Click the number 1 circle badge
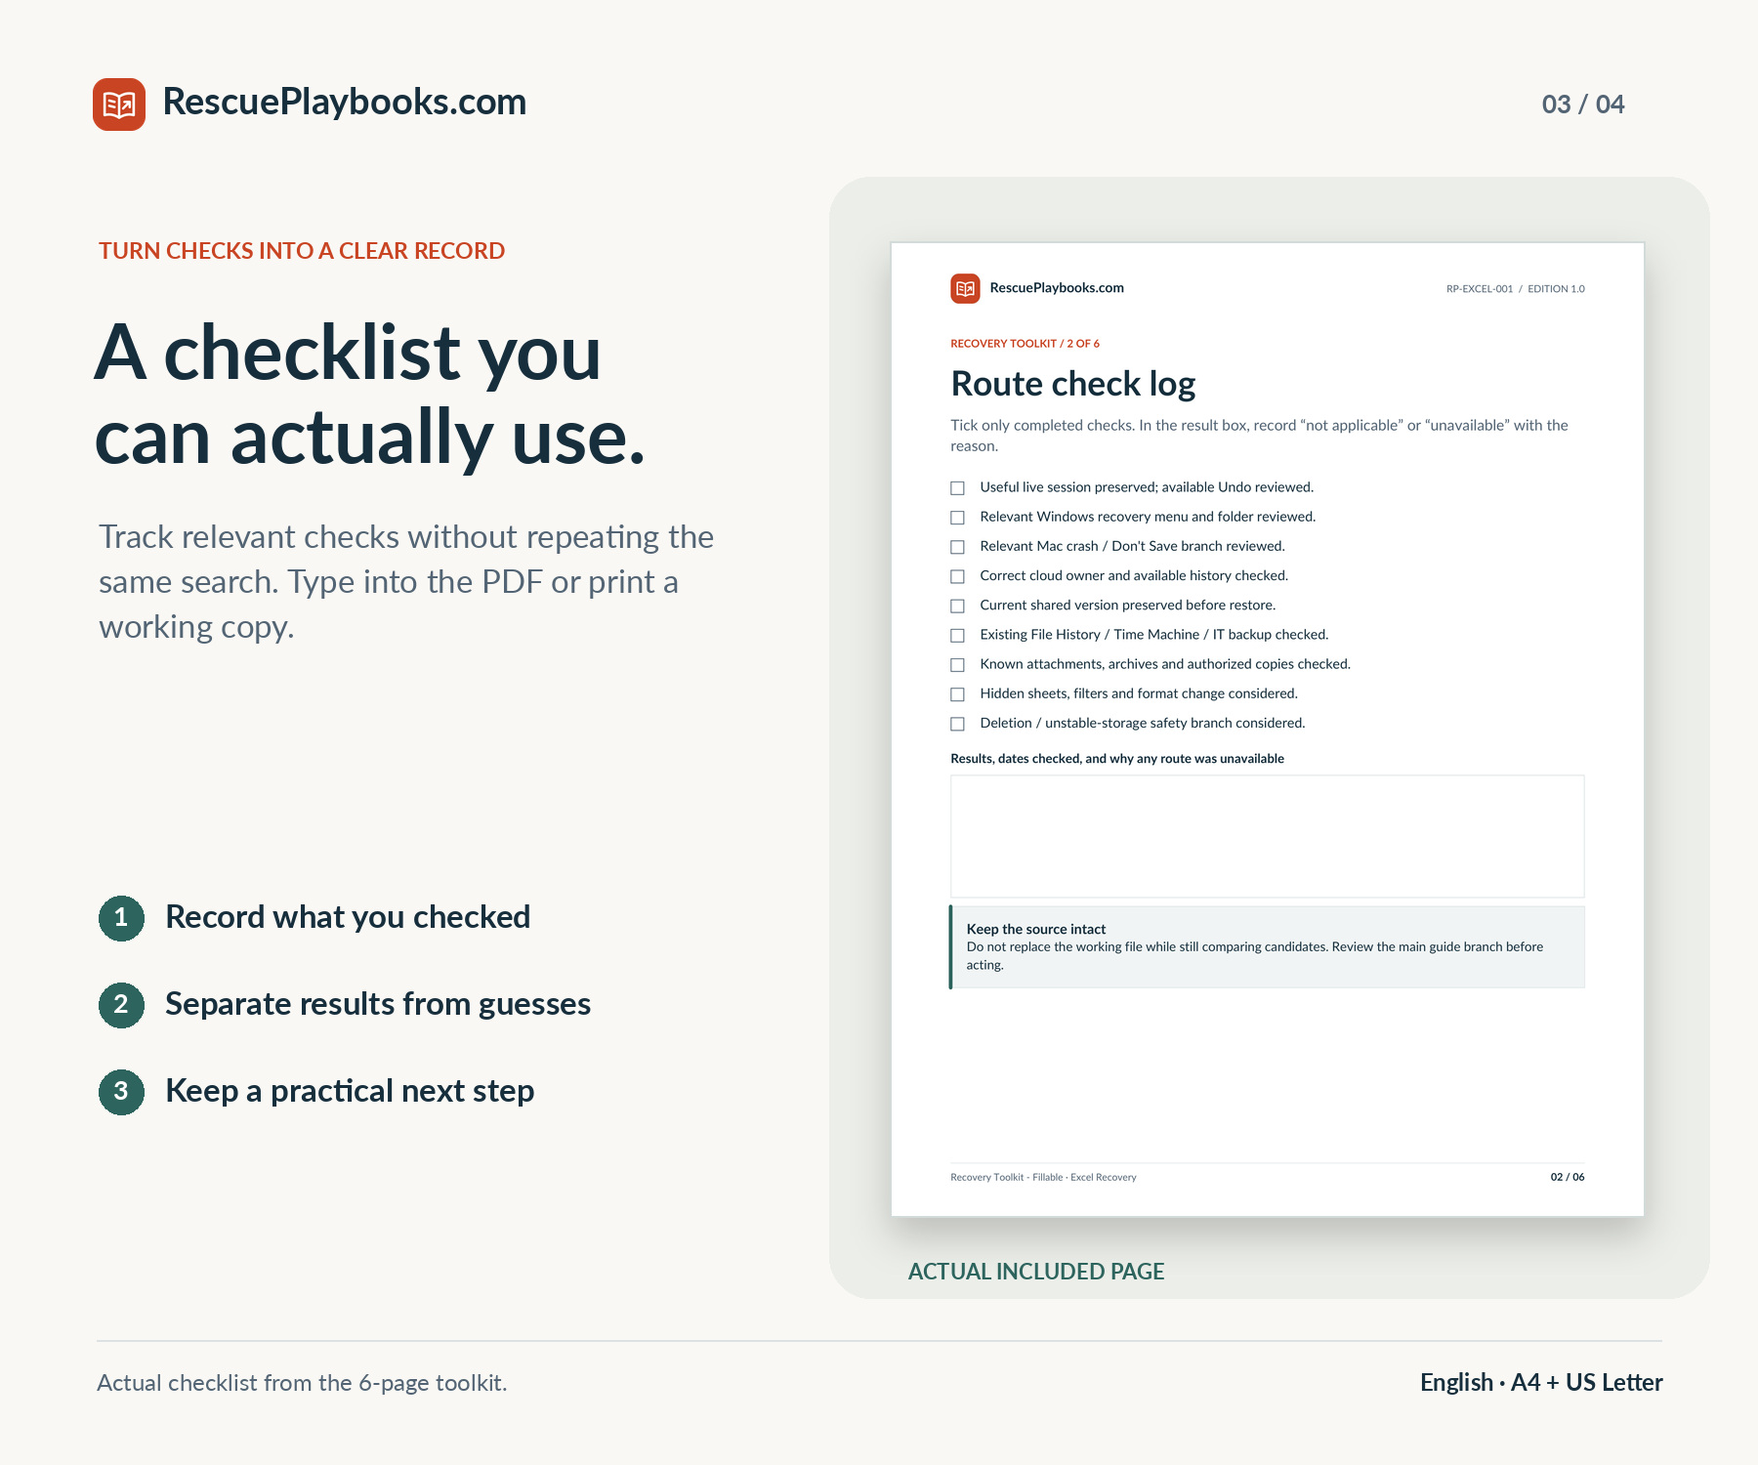Image resolution: width=1758 pixels, height=1465 pixels. [x=121, y=918]
